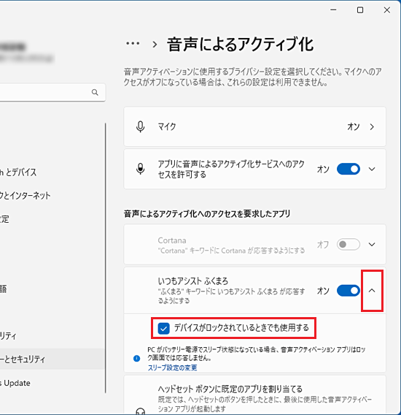The height and width of the screenshot is (415, 401).
Task: Turn off いつもアシスト ふくまろ toggle
Action: pos(349,291)
